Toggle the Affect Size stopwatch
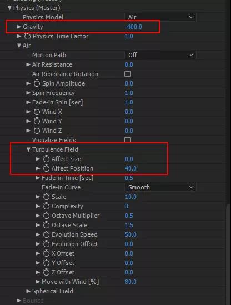 coord(46,159)
